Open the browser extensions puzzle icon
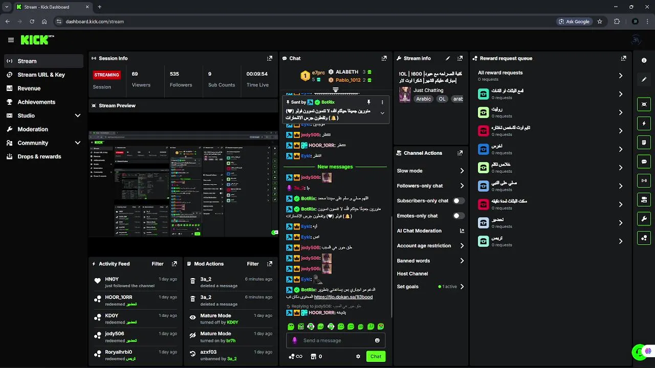The width and height of the screenshot is (655, 368). (617, 21)
